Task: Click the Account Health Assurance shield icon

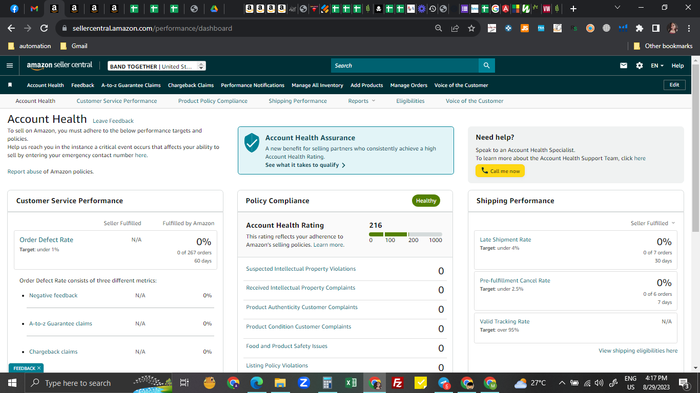Action: coord(252,143)
